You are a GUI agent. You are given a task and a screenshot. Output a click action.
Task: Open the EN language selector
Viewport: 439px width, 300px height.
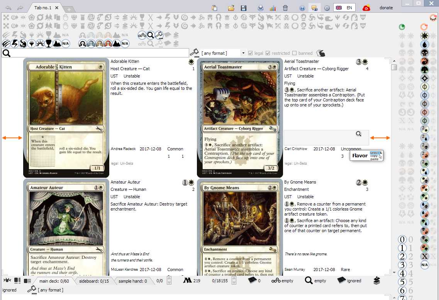point(344,8)
